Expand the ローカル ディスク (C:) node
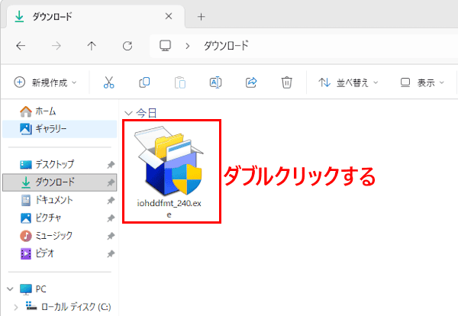The width and height of the screenshot is (458, 316). [16, 307]
